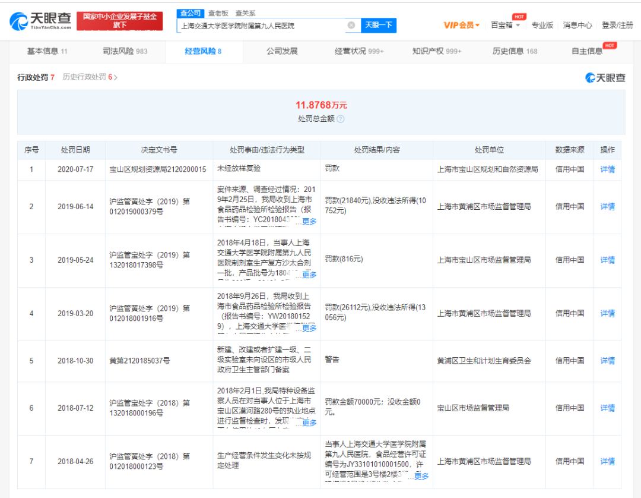
Task: Expand the 百宝箱 dropdown
Action: 505,26
